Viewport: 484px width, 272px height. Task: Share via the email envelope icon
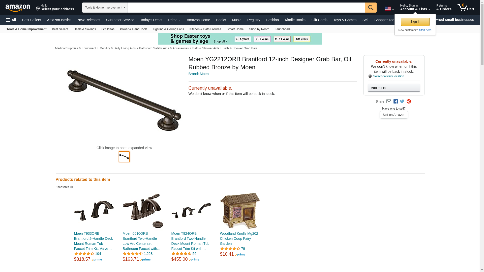pyautogui.click(x=389, y=101)
